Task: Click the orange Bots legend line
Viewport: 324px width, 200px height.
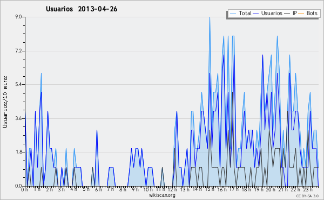Action: tap(301, 14)
